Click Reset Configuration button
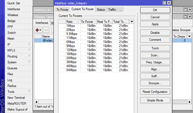 click(155, 92)
